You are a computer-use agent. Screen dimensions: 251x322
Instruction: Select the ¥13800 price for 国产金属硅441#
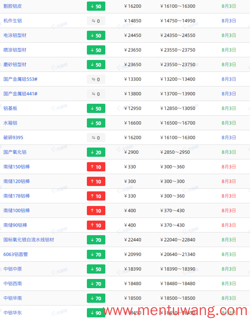133,94
